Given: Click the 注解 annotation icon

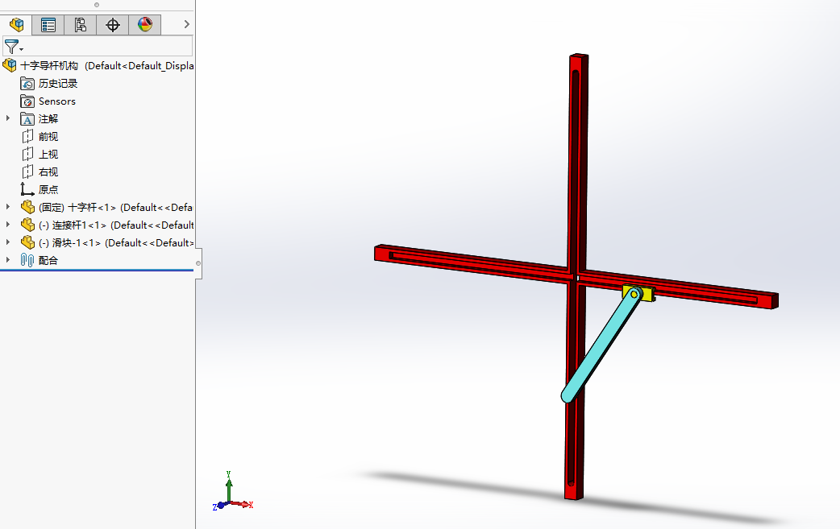Looking at the screenshot, I should (x=27, y=118).
